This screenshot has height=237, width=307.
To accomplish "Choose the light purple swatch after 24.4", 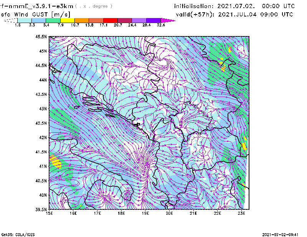I will pos(139,20).
